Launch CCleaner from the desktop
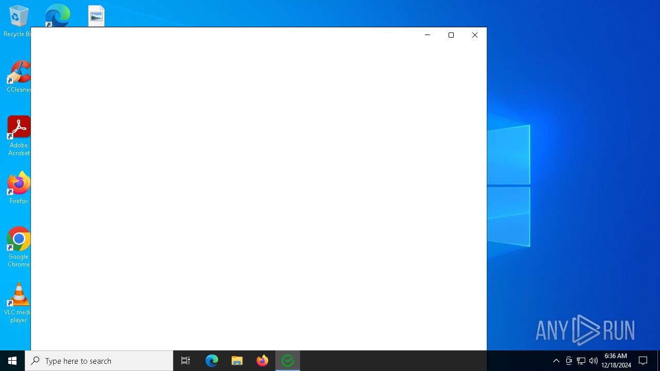 (x=18, y=77)
